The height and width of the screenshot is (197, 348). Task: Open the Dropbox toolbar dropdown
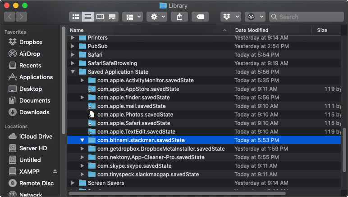point(231,17)
